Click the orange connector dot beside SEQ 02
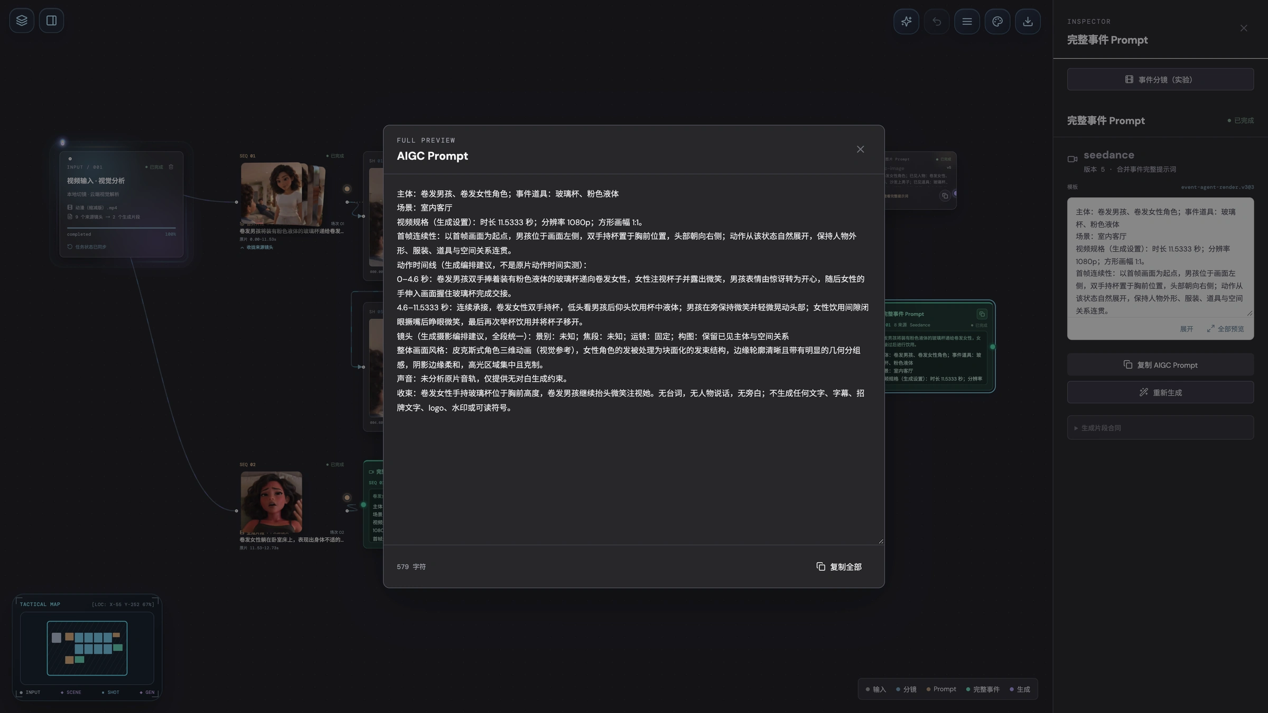 coord(347,498)
